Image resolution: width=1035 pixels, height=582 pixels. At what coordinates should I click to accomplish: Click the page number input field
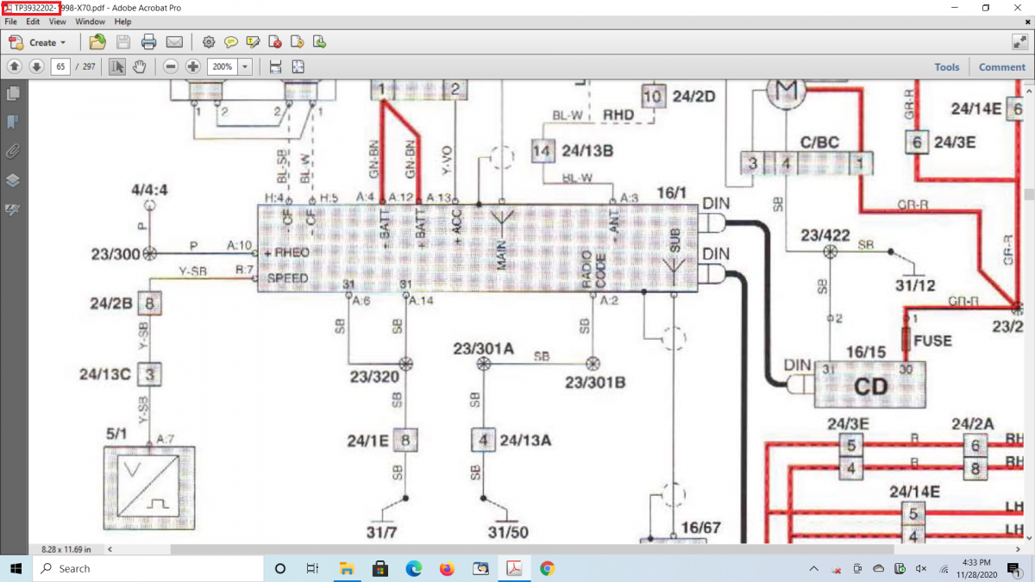(60, 67)
